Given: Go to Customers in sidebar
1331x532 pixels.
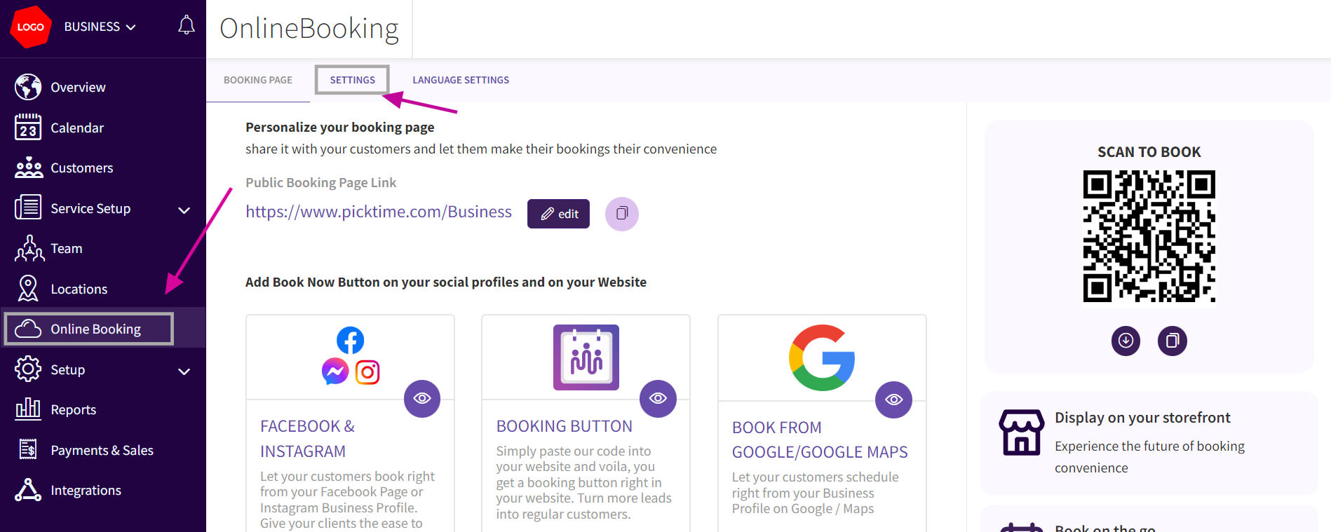Looking at the screenshot, I should point(81,168).
